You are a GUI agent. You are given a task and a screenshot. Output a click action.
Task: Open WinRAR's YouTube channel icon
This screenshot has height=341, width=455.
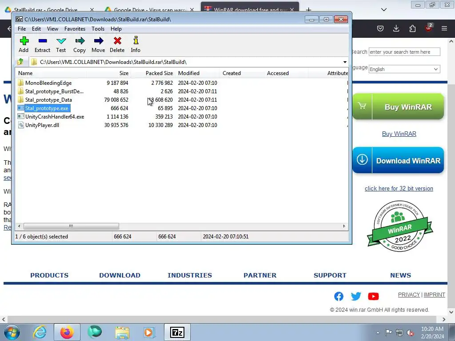(373, 296)
